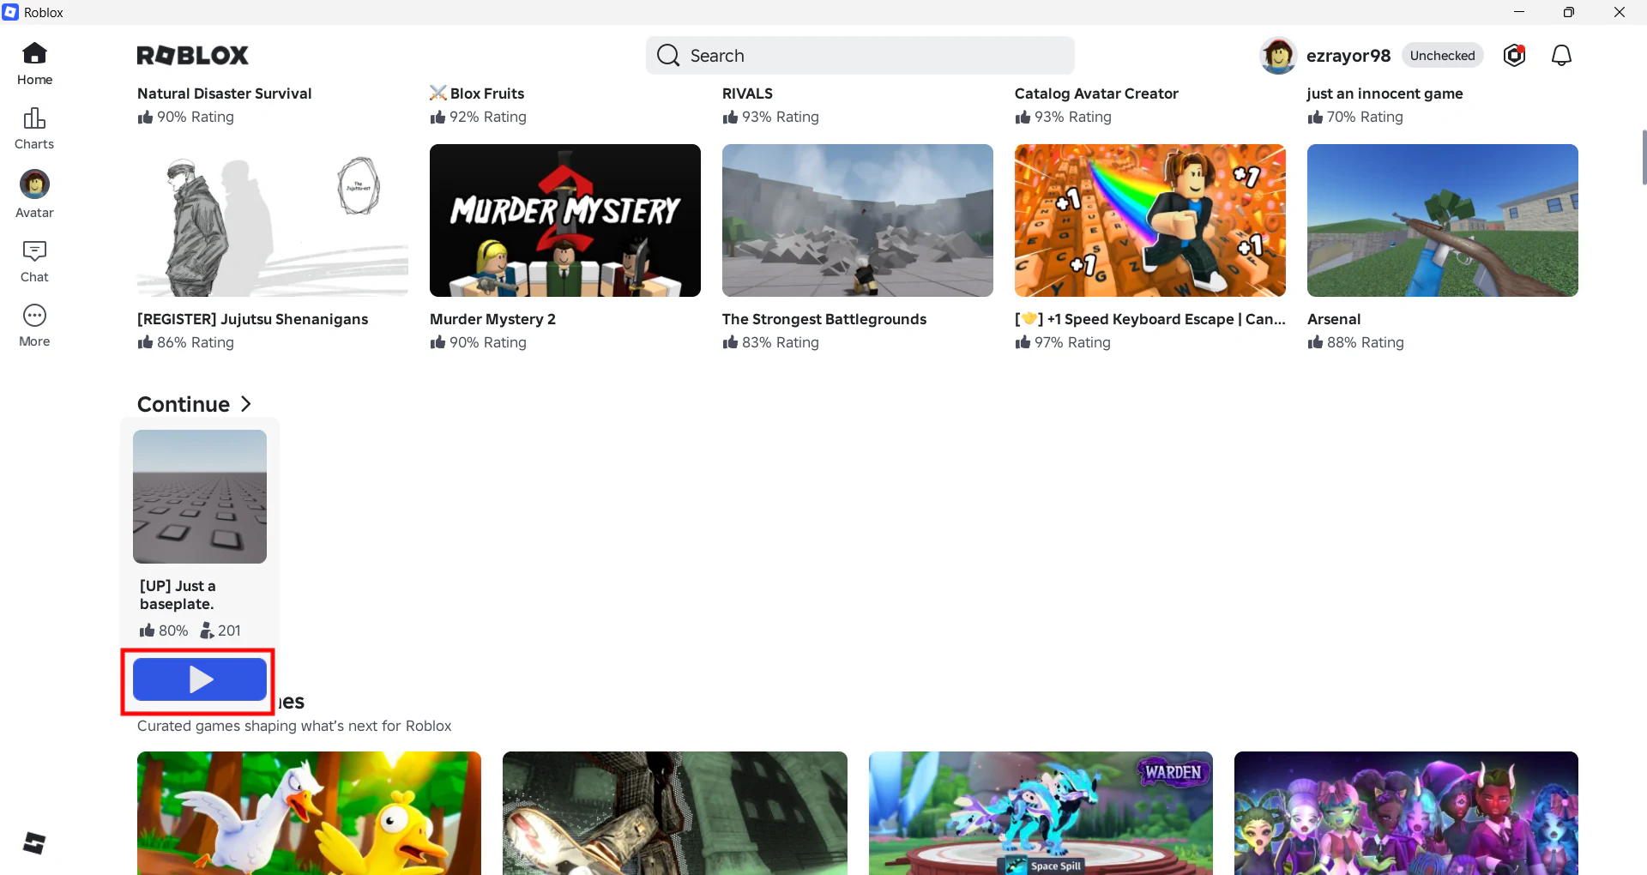Open the purple monster dolls thumbnail
The image size is (1647, 875).
pyautogui.click(x=1406, y=813)
